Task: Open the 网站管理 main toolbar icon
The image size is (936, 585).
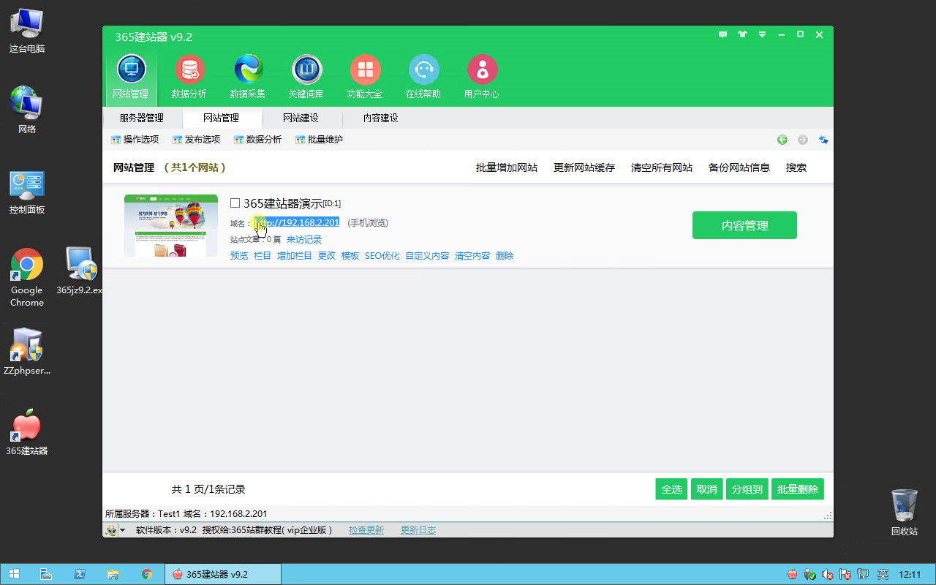Action: [131, 77]
